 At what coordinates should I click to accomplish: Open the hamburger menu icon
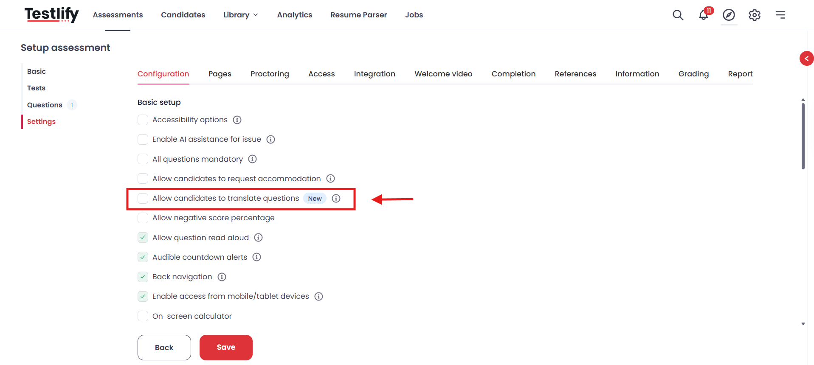tap(780, 15)
